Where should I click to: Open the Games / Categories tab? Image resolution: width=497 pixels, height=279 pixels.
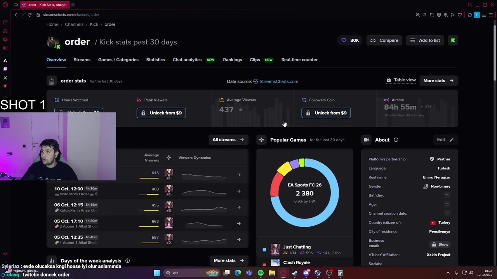(x=118, y=60)
